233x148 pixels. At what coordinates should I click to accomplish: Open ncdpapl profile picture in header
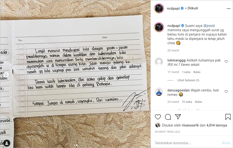tap(159, 8)
